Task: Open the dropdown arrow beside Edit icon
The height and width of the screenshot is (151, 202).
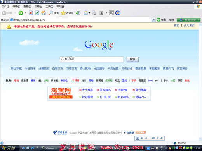Action: 106,13
